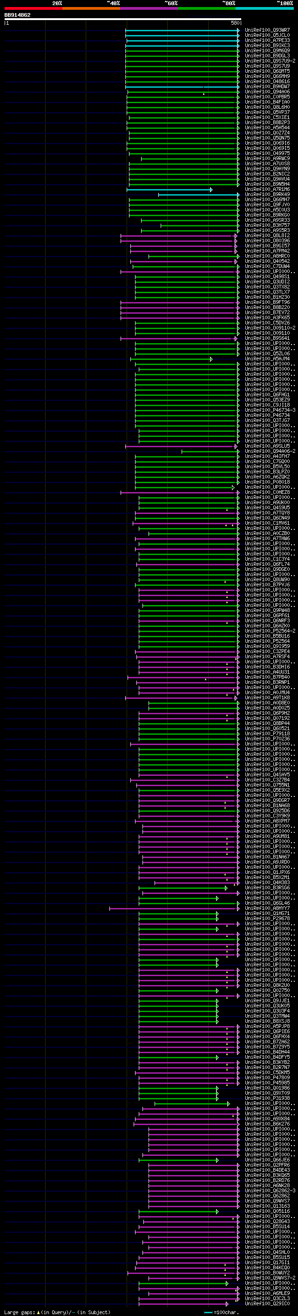Click the purple alignment bar for UniRef100_A8NYY7
The width and height of the screenshot is (298, 1316).
tap(174, 908)
